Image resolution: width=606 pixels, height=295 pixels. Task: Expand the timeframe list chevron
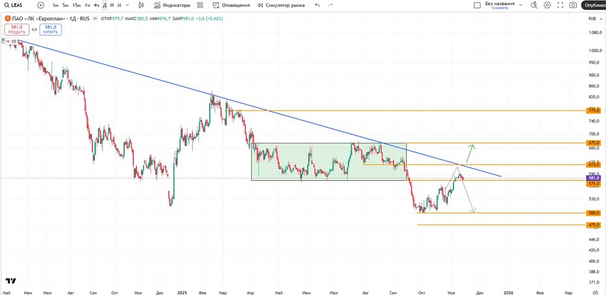click(127, 5)
